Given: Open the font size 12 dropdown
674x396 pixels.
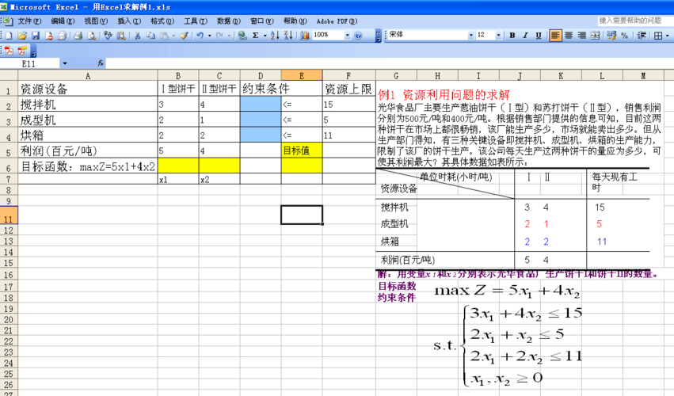Looking at the screenshot, I should pyautogui.click(x=499, y=36).
